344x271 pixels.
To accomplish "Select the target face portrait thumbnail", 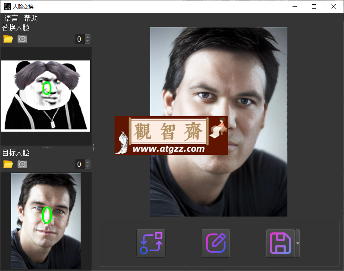I will pyautogui.click(x=46, y=221).
